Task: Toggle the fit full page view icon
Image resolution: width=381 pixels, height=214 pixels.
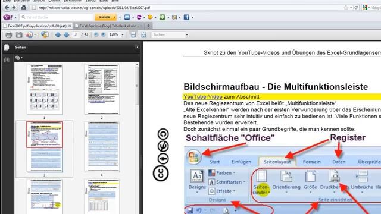Action: tap(143, 34)
